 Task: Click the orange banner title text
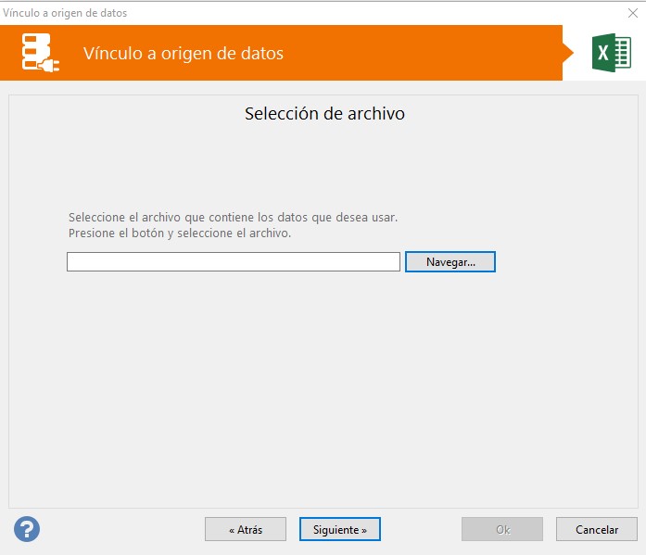[x=184, y=54]
